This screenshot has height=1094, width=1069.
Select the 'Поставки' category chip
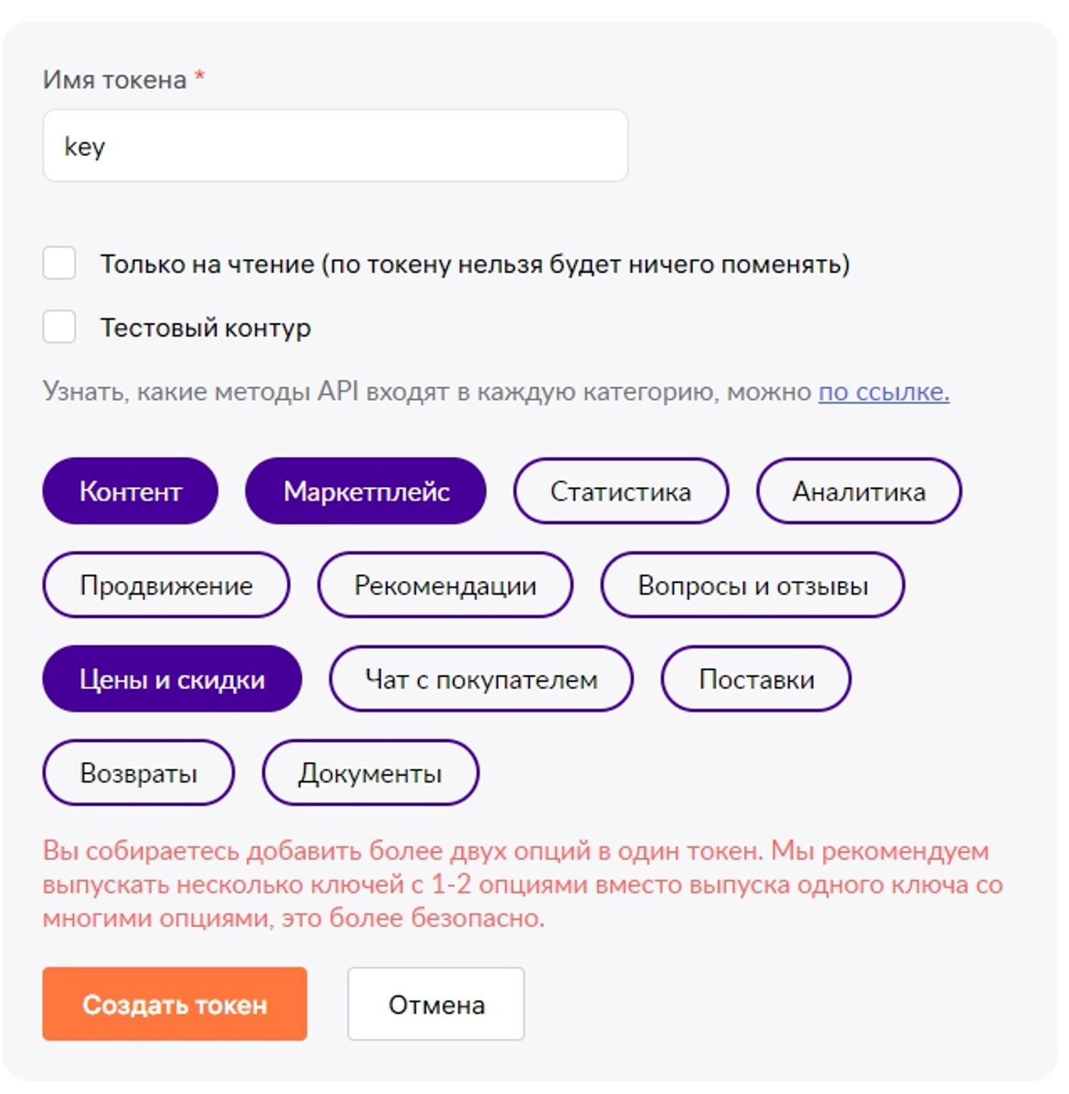pos(756,679)
